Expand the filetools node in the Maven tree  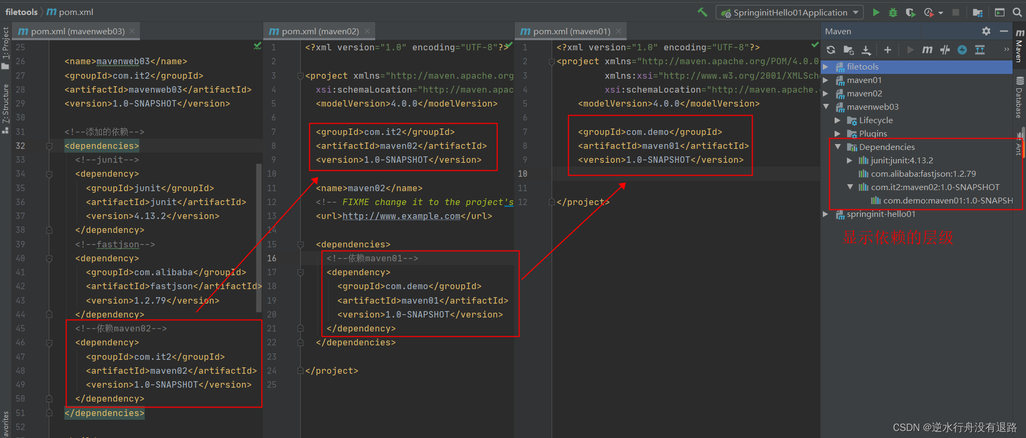pyautogui.click(x=826, y=67)
